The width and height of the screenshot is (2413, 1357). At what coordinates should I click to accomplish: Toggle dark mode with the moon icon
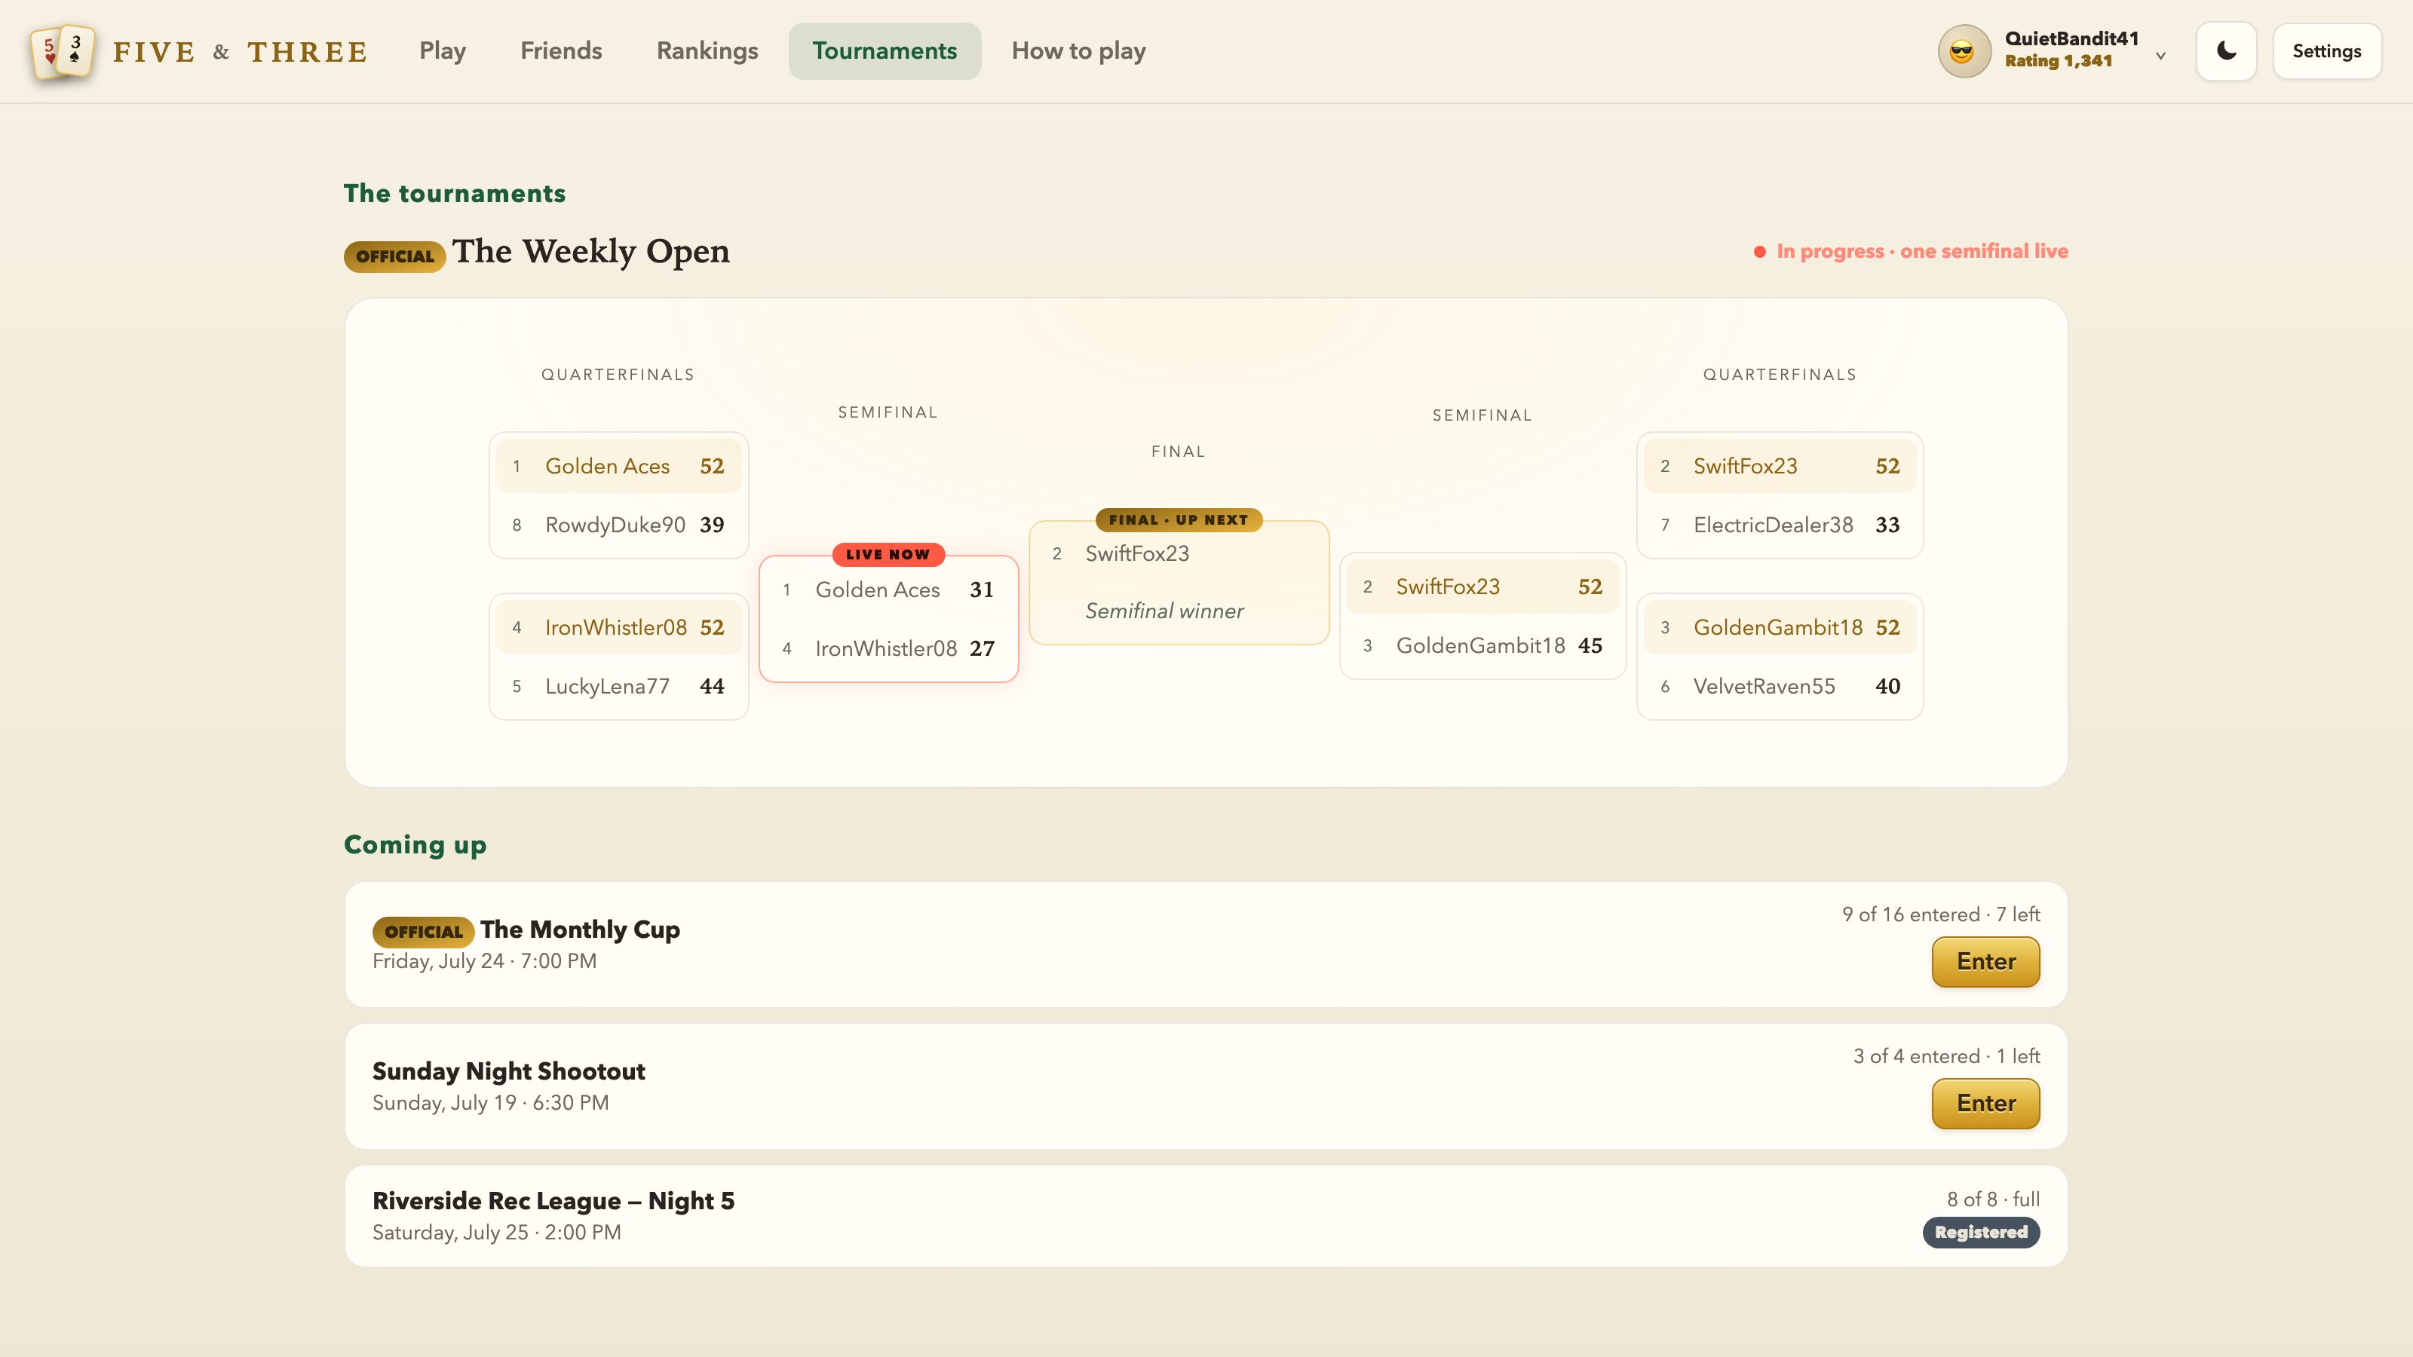(2226, 51)
